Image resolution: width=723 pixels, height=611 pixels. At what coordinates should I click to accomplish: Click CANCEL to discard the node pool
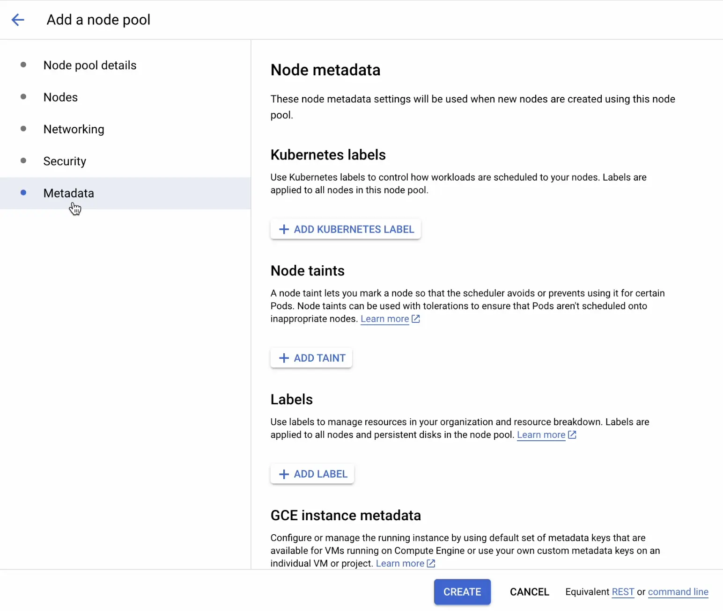(x=529, y=592)
